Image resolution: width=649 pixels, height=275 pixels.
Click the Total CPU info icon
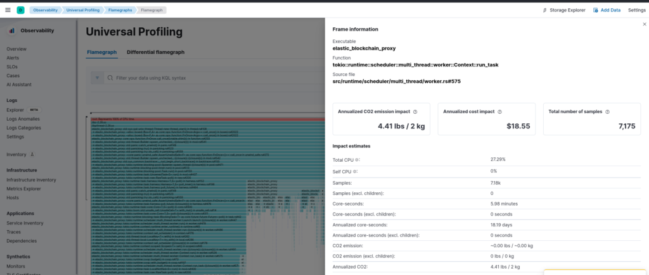(x=357, y=159)
